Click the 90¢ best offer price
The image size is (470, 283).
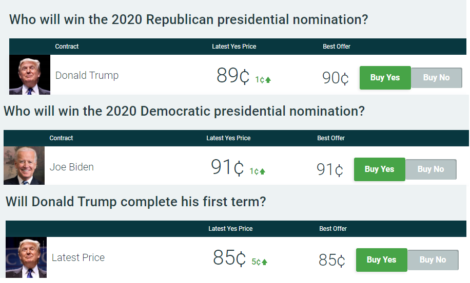pos(336,78)
